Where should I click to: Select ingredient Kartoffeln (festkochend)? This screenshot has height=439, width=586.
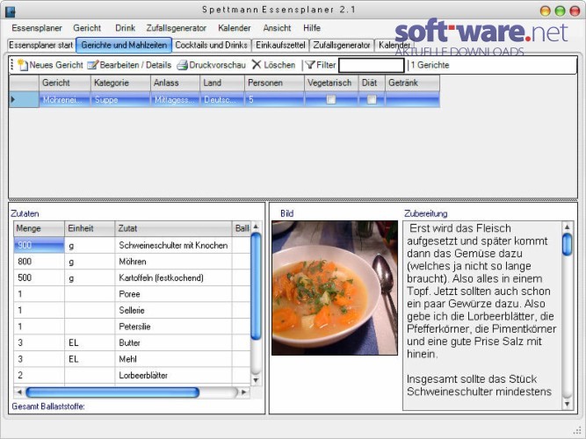(173, 277)
